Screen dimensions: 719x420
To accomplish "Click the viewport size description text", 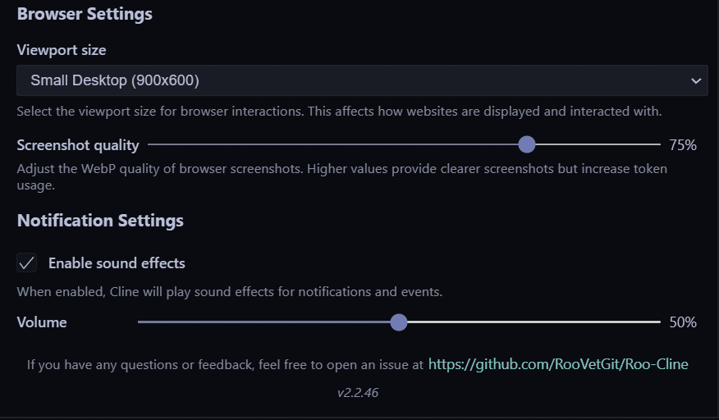I will click(339, 111).
